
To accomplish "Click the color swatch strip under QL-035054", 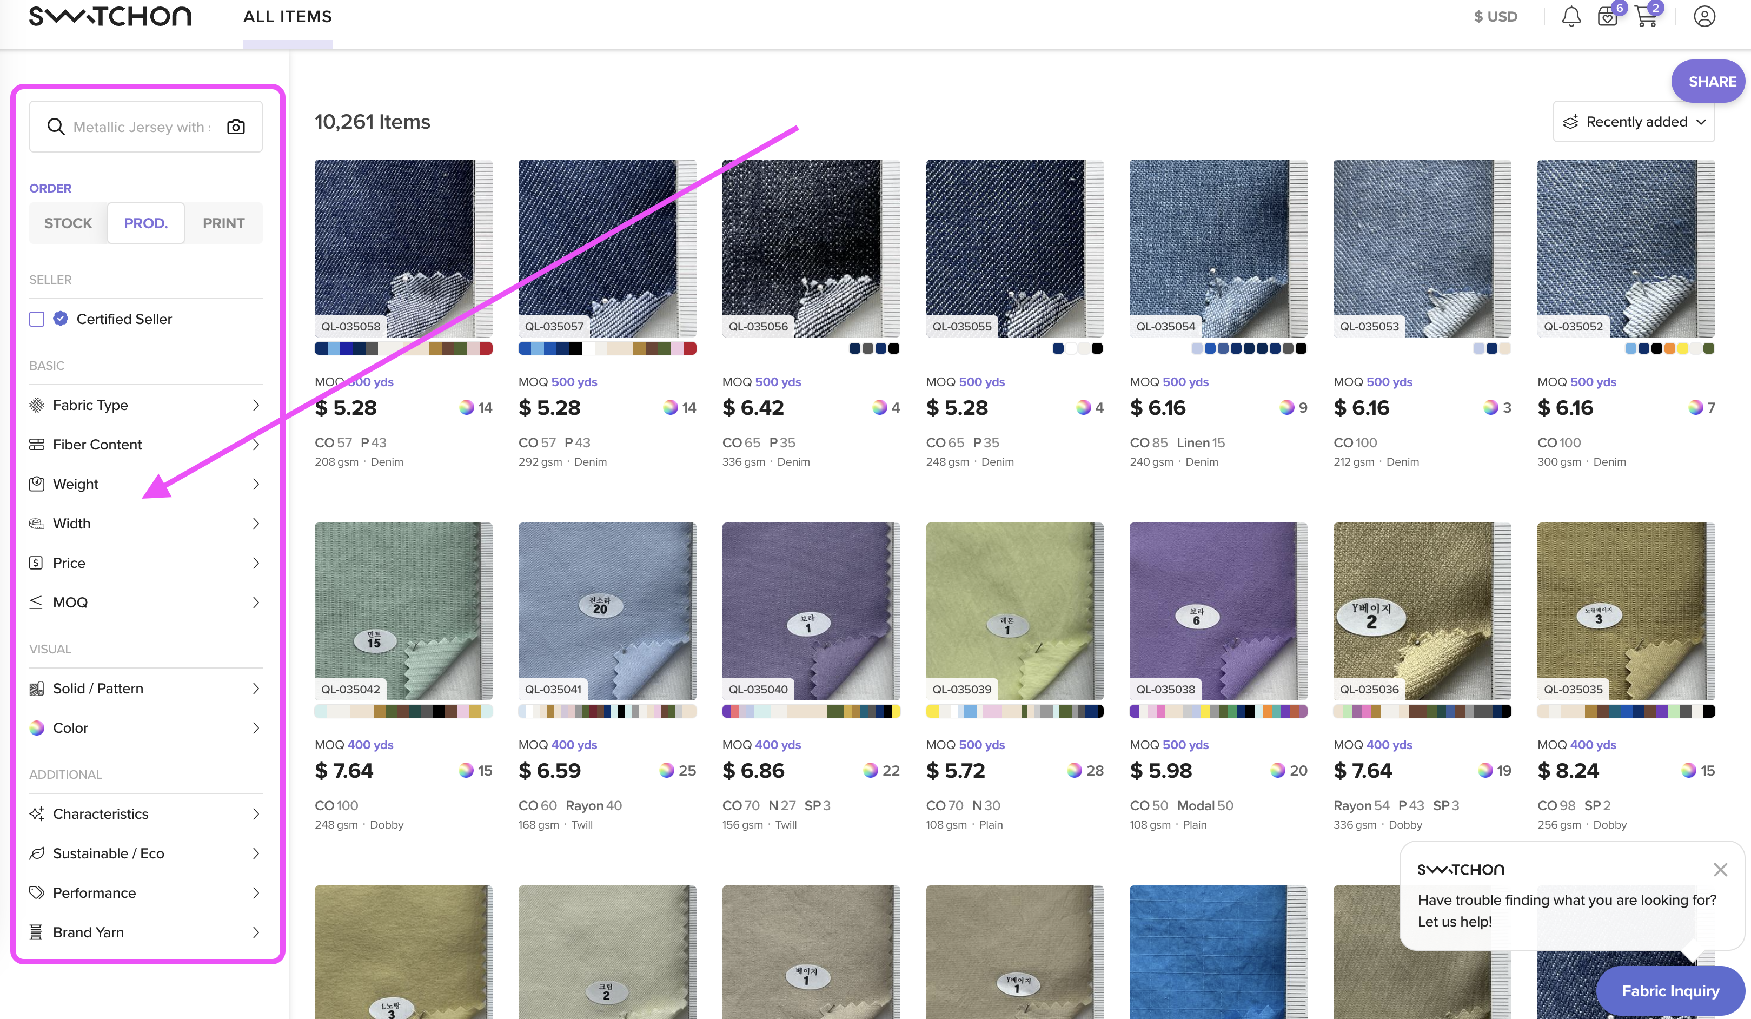I will pyautogui.click(x=1249, y=348).
